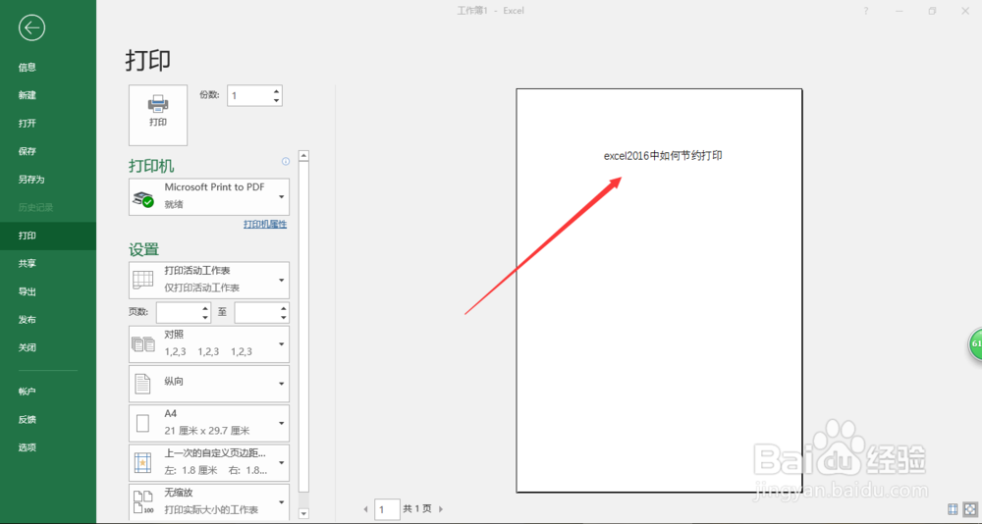
Task: Increase start page number spinner
Action: point(205,308)
